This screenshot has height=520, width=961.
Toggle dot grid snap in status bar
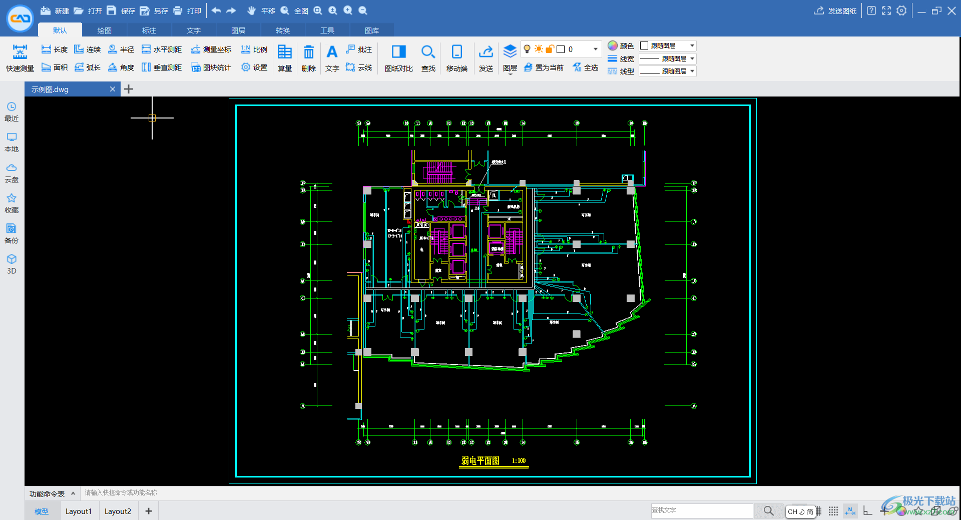[833, 511]
